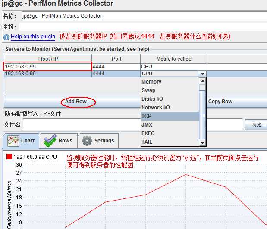The image size is (267, 229).
Task: Open the CPU metric combo box arrow
Action: [x=202, y=74]
